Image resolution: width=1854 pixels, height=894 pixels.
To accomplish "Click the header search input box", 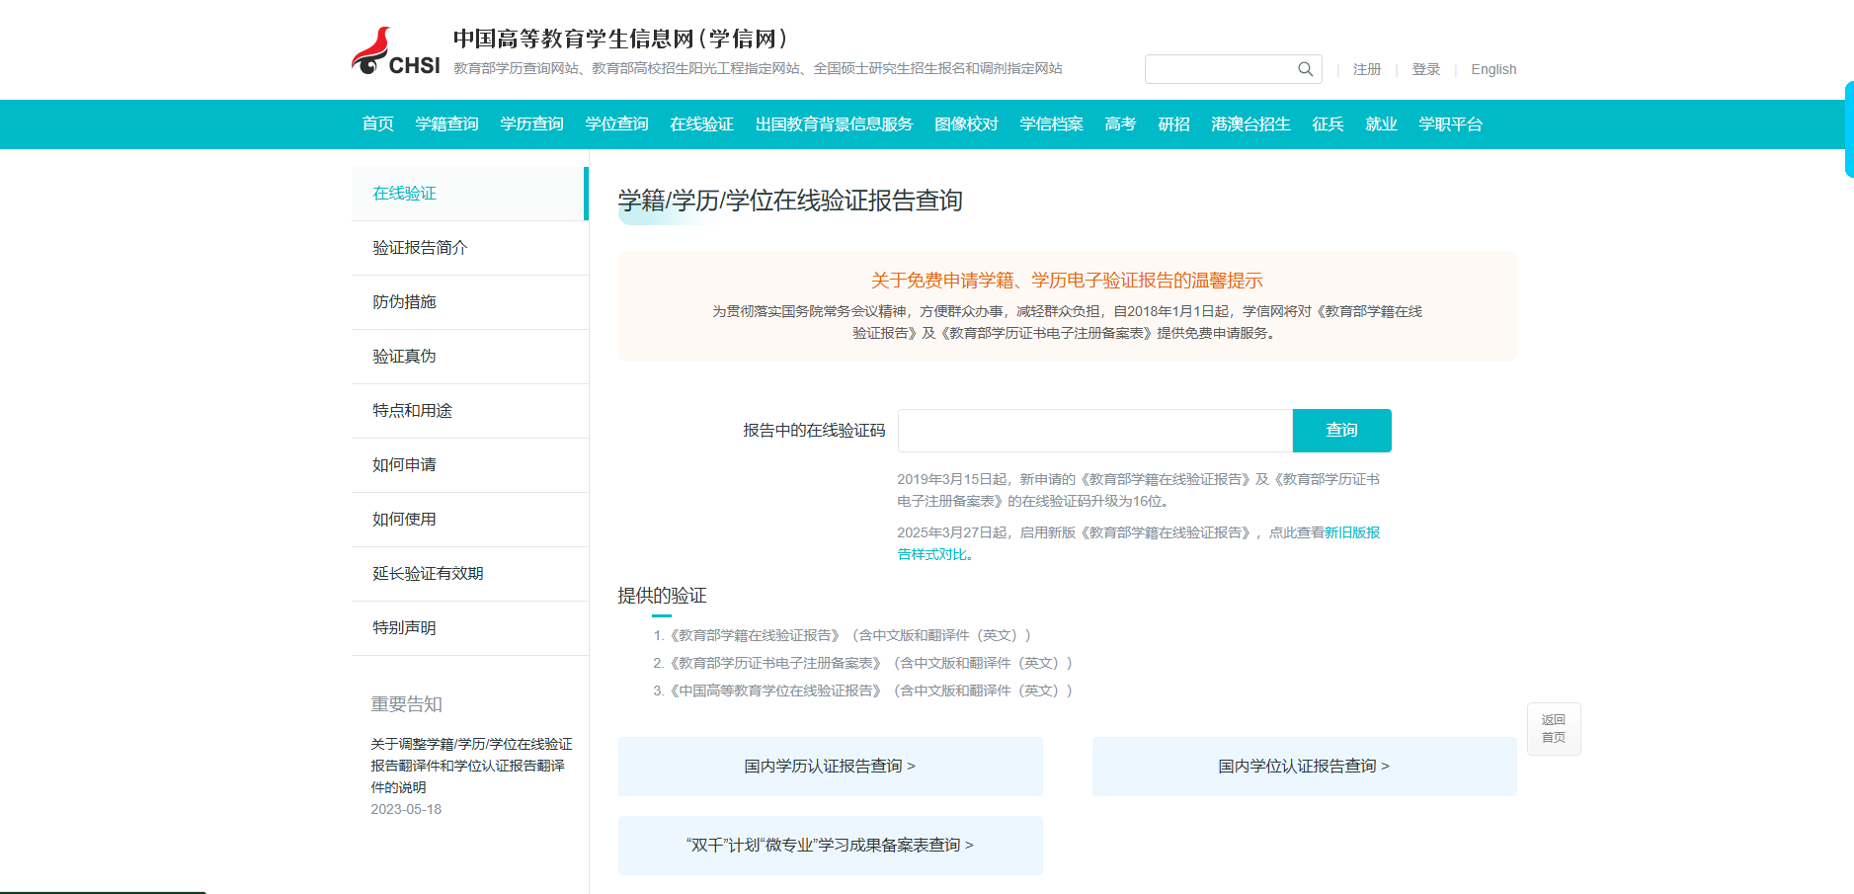I will click(1220, 69).
